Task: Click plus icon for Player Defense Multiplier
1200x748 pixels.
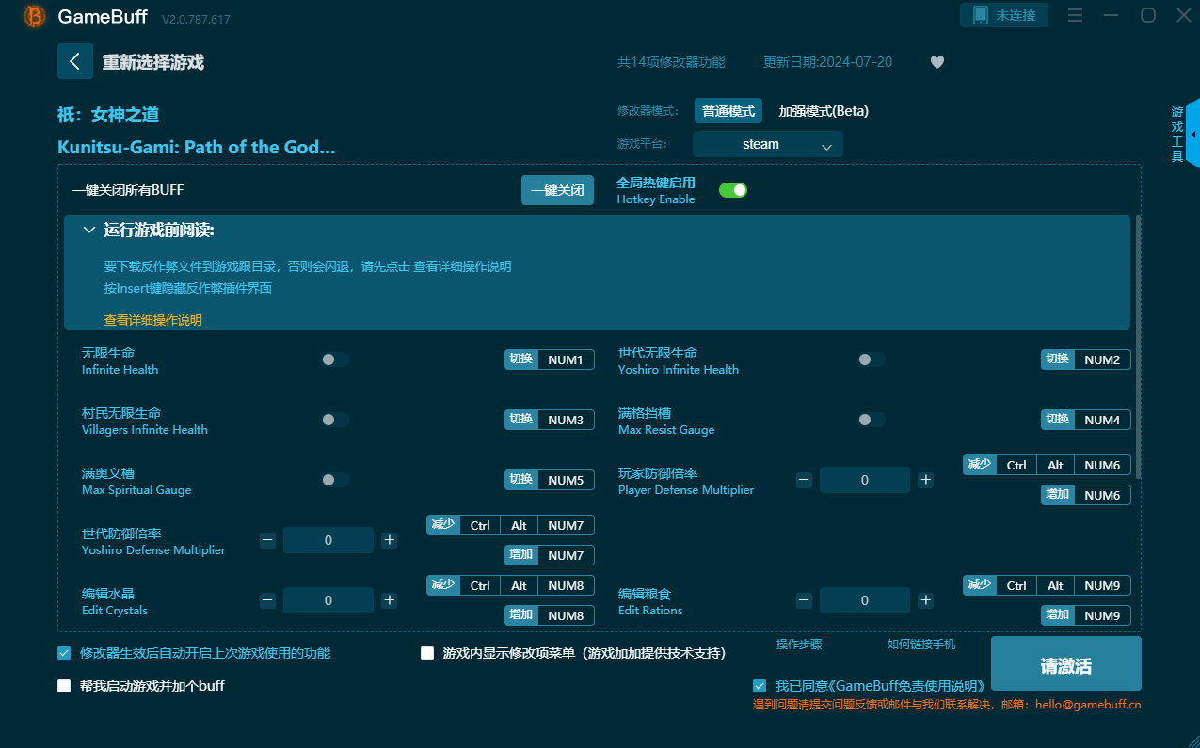Action: (x=925, y=480)
